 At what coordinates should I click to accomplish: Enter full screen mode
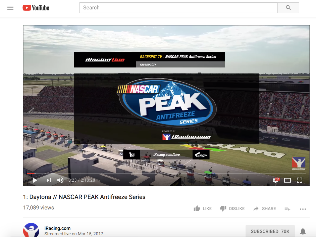click(300, 180)
